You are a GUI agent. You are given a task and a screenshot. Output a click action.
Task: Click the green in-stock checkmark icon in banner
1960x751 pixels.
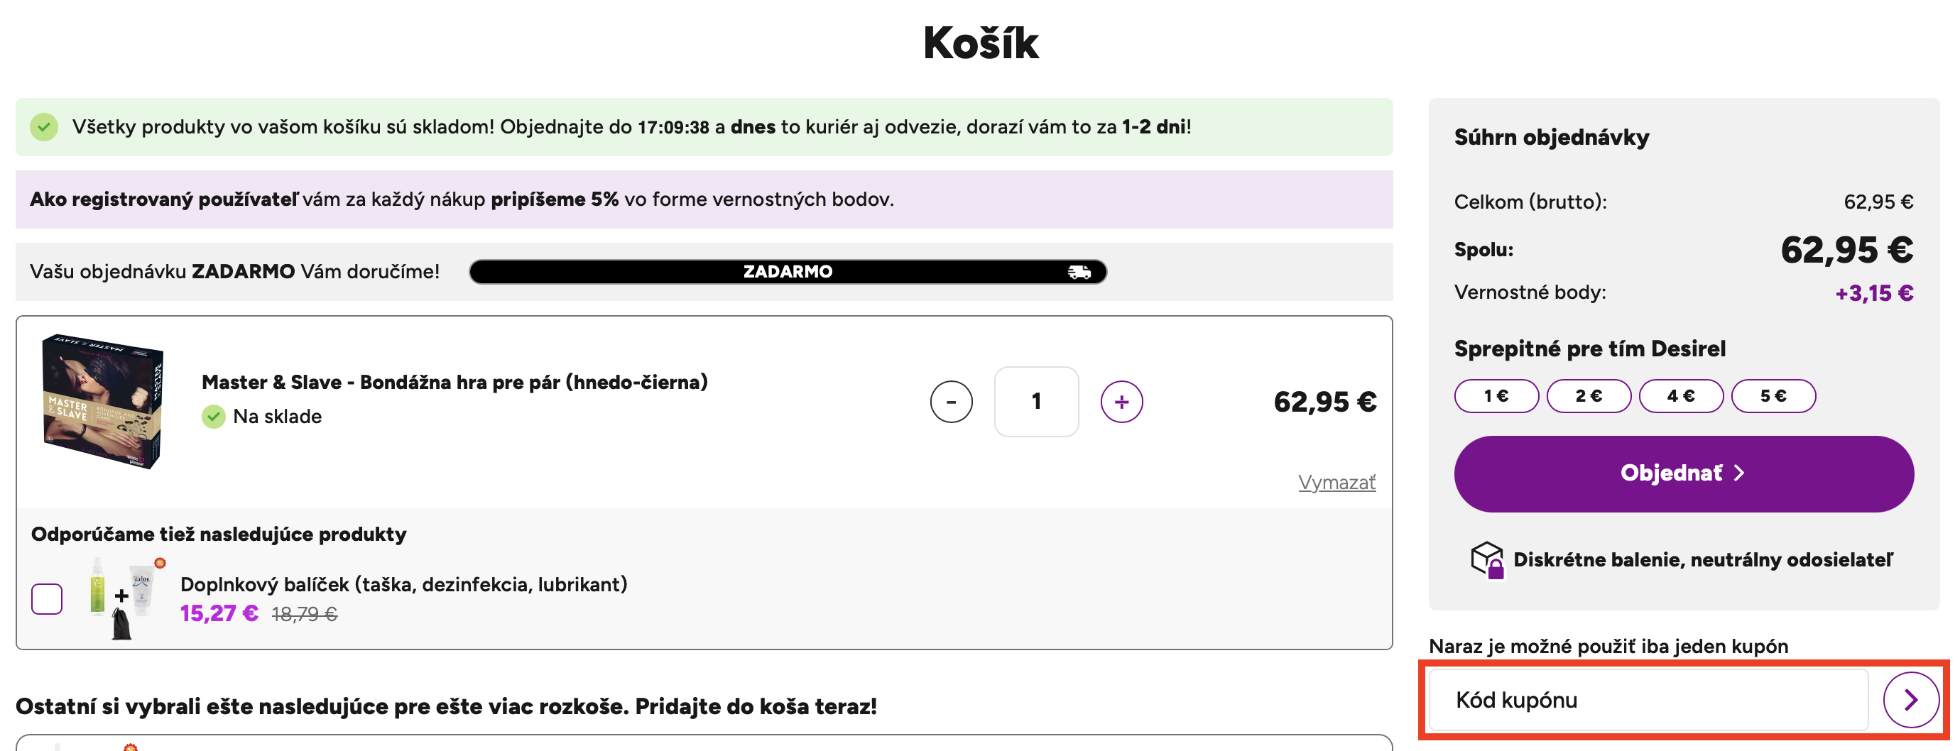[x=44, y=127]
